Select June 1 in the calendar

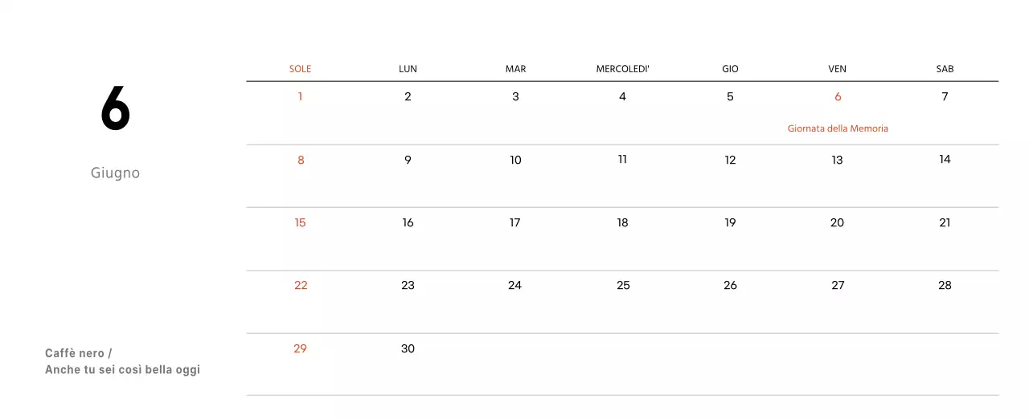(x=300, y=96)
